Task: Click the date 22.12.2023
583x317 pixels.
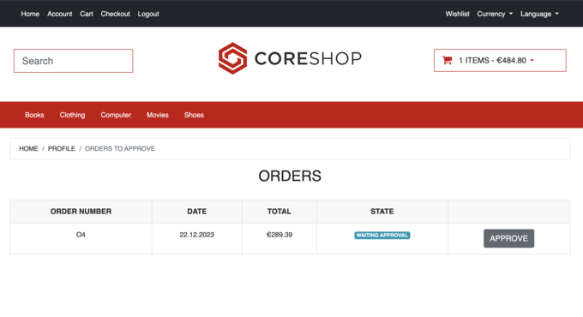Action: [196, 235]
